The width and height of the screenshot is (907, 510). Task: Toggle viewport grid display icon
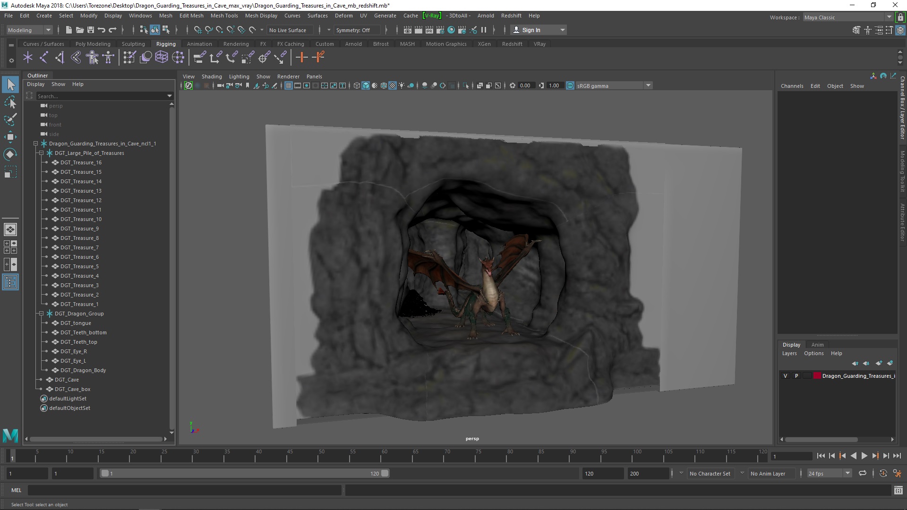point(288,85)
